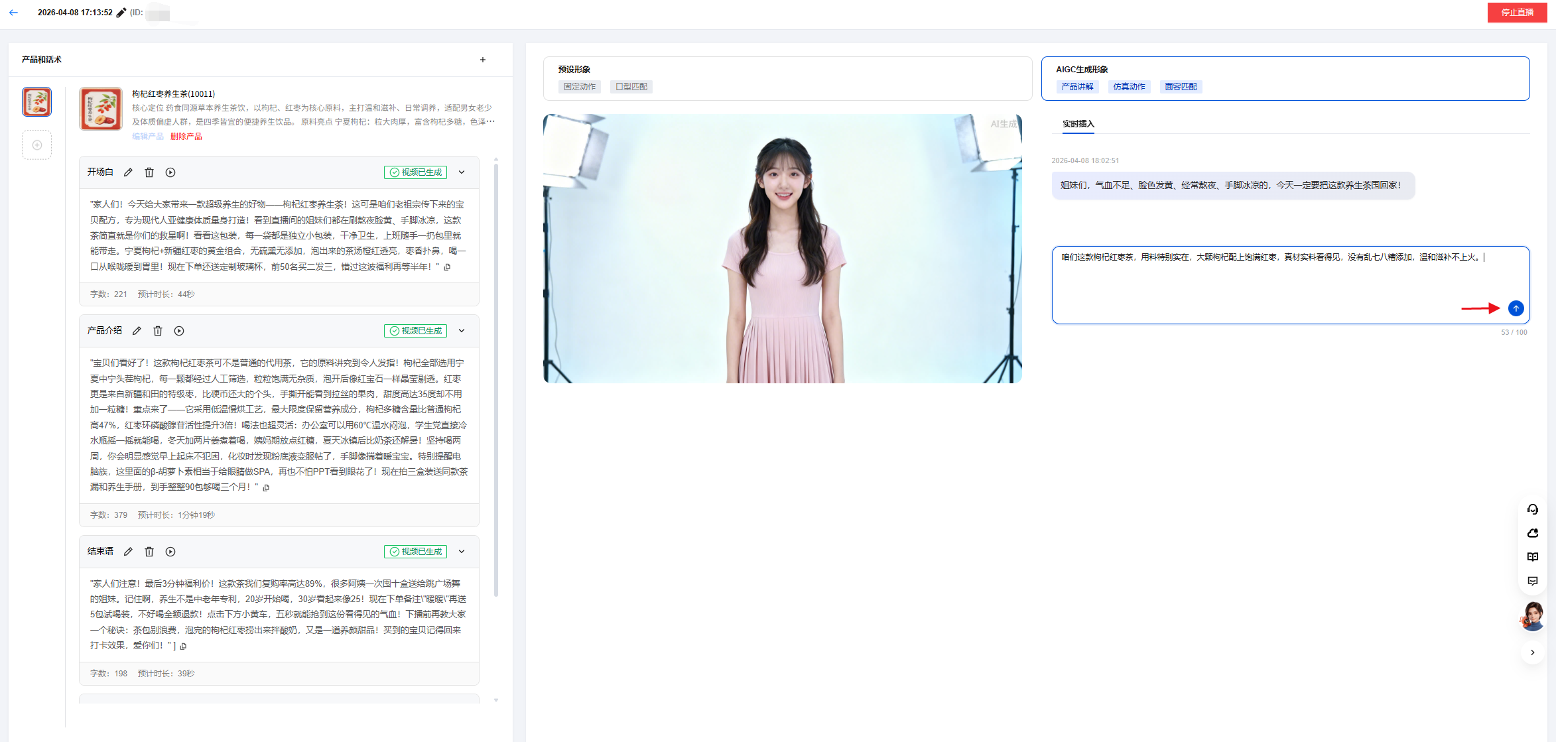Collapse the 结束语 section chevron
The width and height of the screenshot is (1556, 742).
(x=462, y=552)
